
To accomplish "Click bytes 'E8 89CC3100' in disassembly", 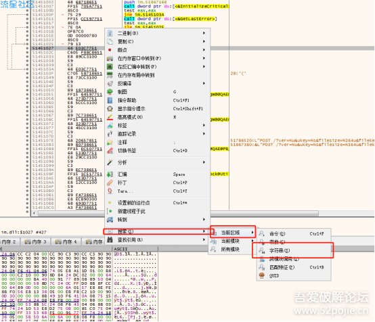I will point(82,57).
